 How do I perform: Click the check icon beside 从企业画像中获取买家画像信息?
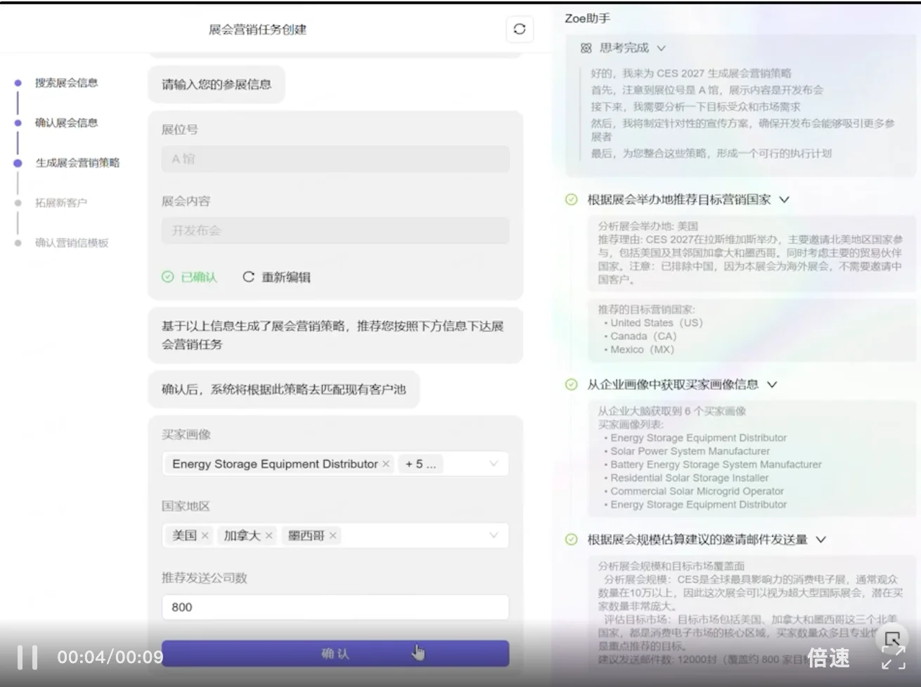[572, 384]
